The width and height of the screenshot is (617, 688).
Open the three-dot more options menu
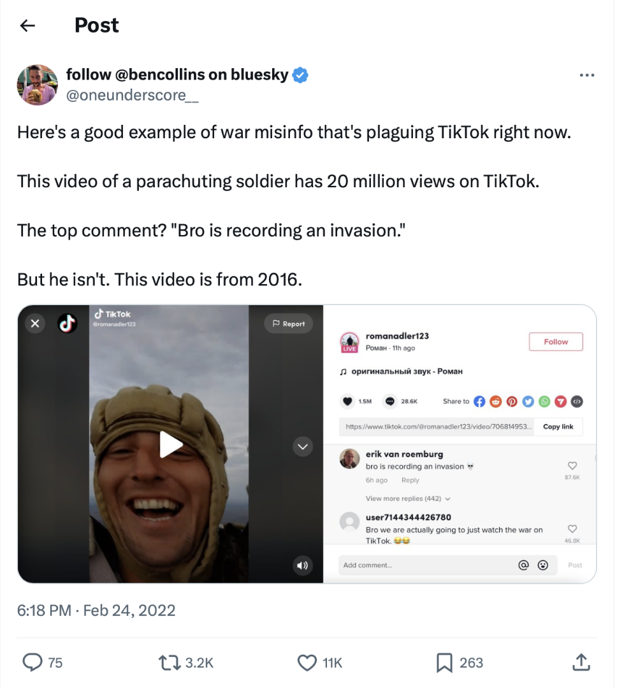tap(586, 76)
